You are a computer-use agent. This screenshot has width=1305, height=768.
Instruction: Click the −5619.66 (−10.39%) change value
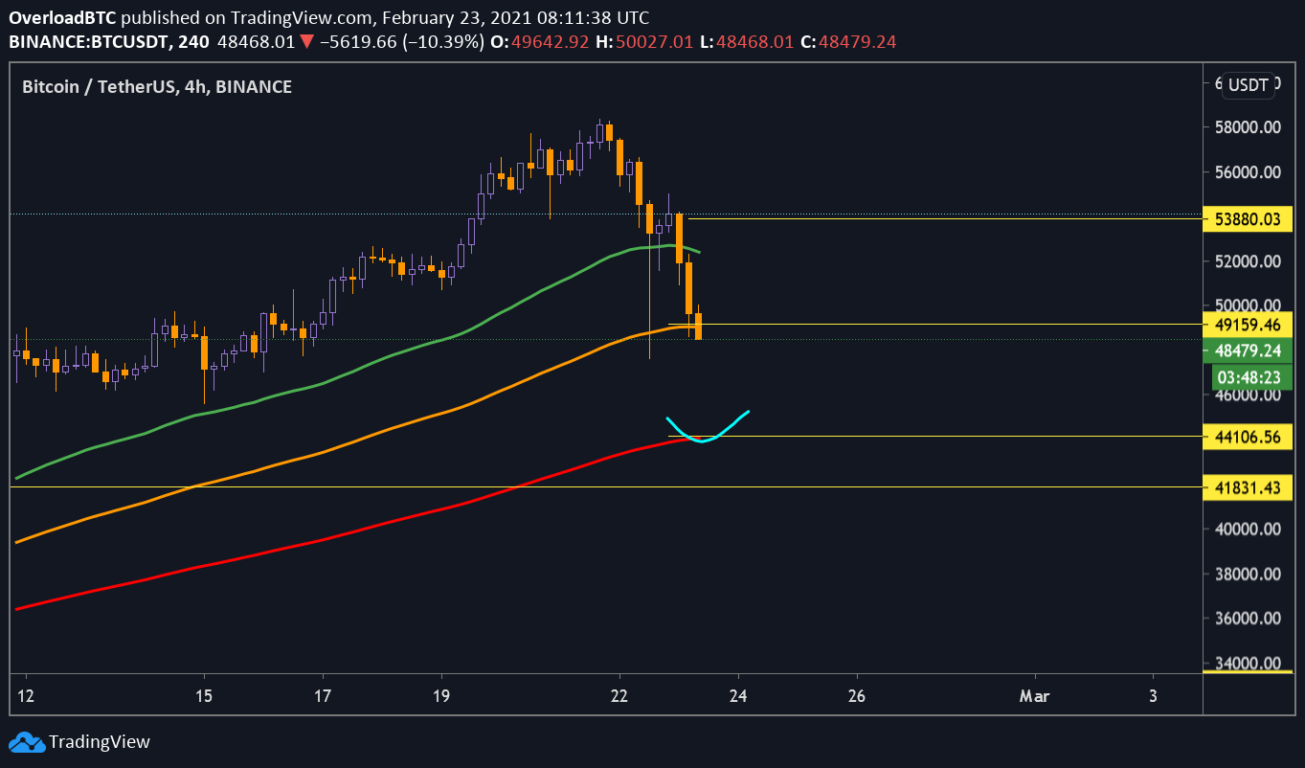[400, 42]
